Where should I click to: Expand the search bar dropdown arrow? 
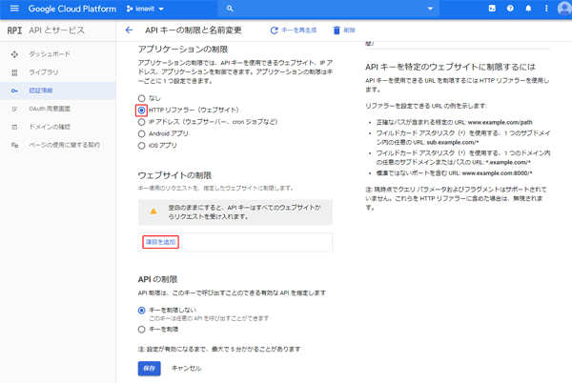[x=430, y=9]
